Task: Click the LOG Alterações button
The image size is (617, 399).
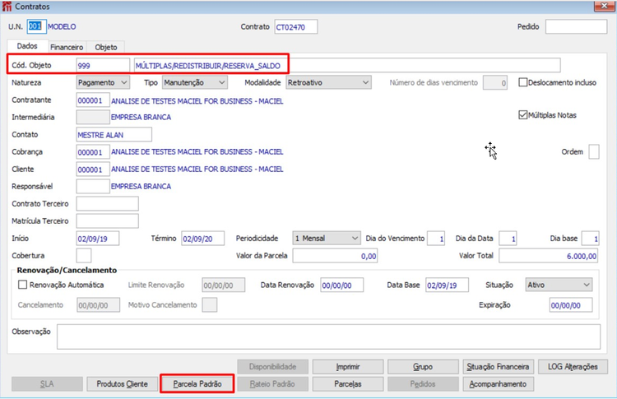Action: [573, 367]
